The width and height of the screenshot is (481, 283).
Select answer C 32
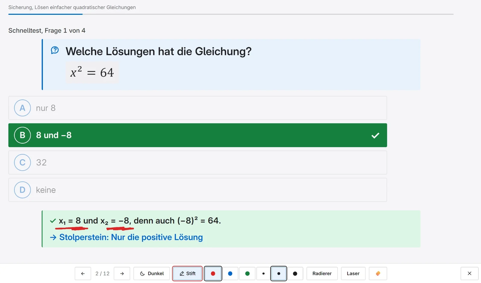point(198,163)
